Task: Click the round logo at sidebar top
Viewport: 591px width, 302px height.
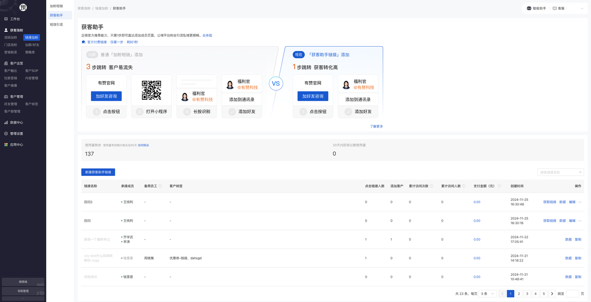Action: click(x=23, y=7)
